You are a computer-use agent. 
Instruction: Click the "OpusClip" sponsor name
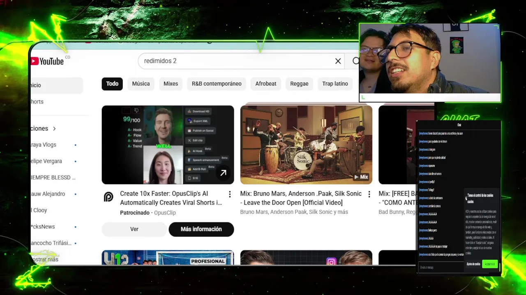[165, 213]
